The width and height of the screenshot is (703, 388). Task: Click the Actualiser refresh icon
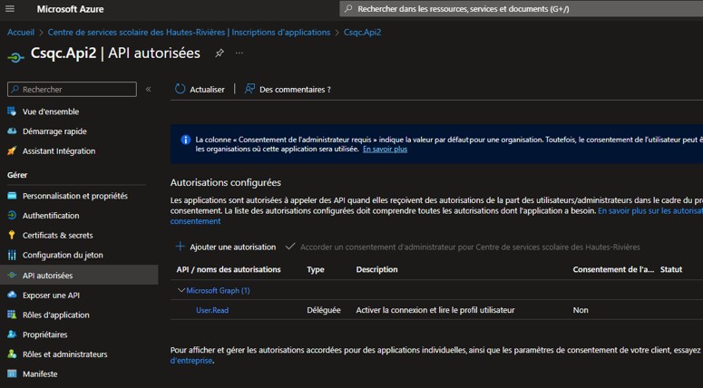click(x=180, y=89)
